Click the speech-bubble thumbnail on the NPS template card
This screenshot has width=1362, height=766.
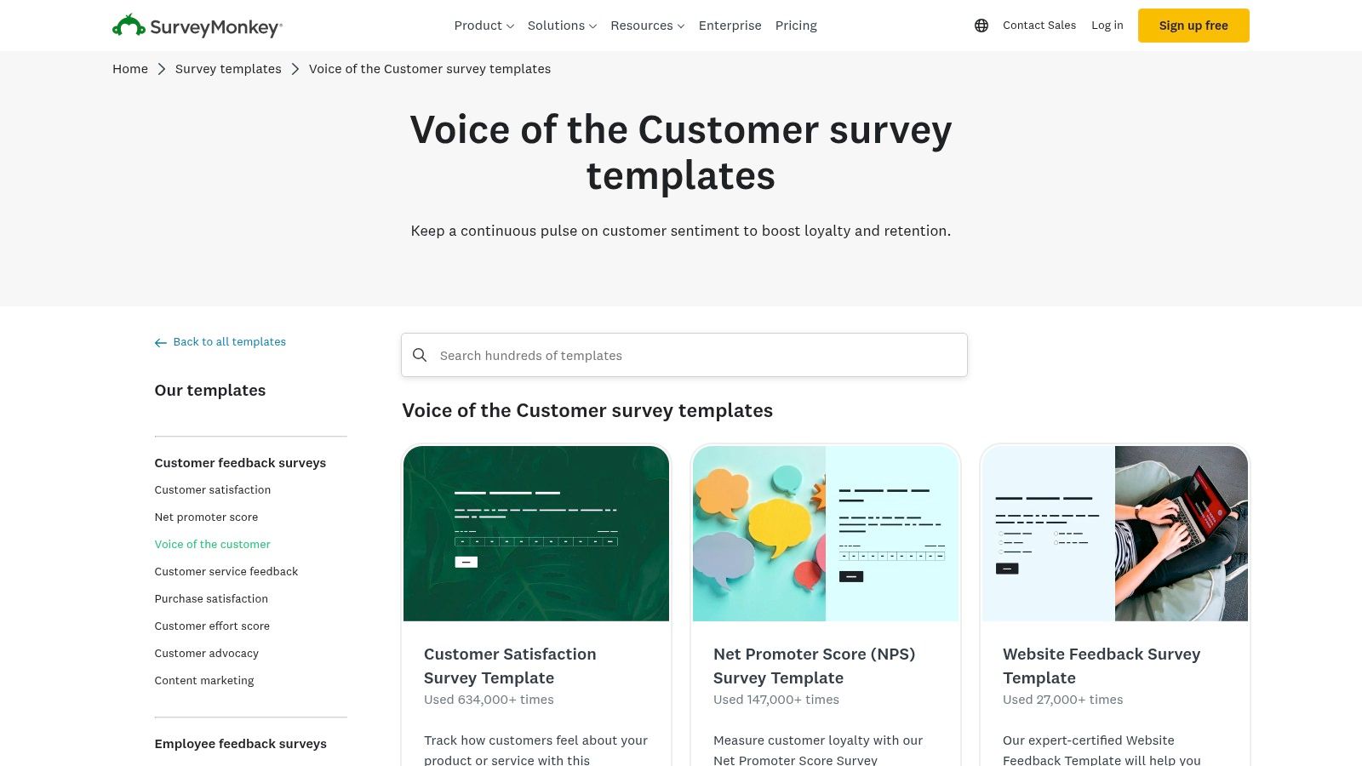(x=758, y=533)
